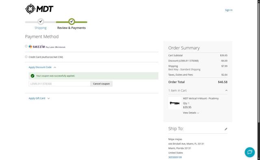Image resolution: width=260 pixels, height=160 pixels.
Task: Click the Shipping $7.99 value
Action: [224, 66]
